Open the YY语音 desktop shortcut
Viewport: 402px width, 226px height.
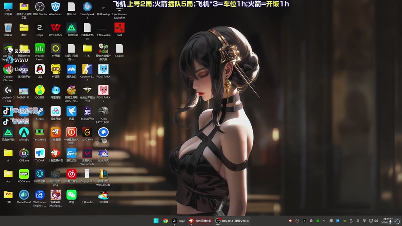coord(55,71)
